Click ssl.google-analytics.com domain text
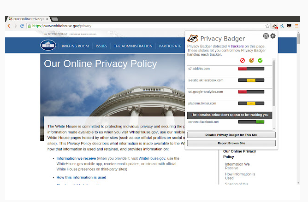Screen dimensions: 308x202 point(206,92)
